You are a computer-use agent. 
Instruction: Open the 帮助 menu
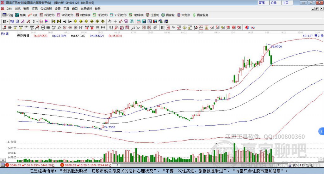click(97, 9)
